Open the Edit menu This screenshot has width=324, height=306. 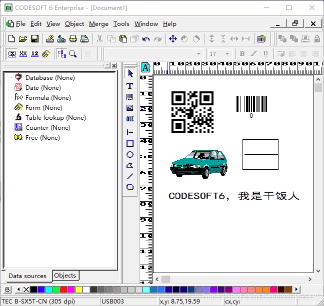point(36,24)
